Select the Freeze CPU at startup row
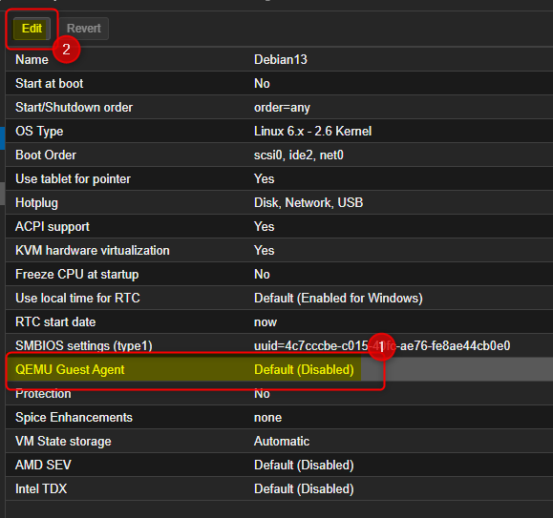 click(279, 275)
